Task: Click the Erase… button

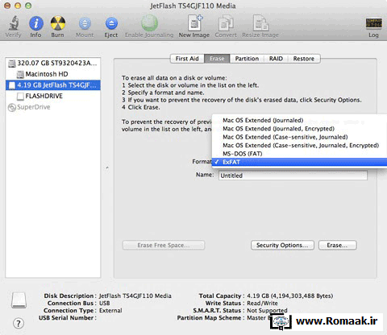Action: point(338,245)
